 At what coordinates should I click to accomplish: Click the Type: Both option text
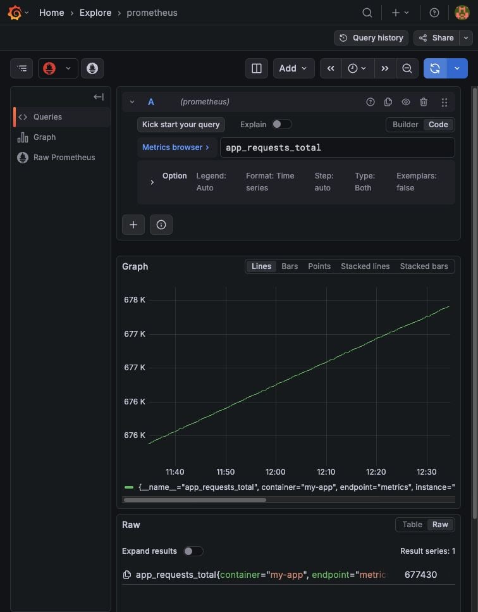[x=365, y=182]
